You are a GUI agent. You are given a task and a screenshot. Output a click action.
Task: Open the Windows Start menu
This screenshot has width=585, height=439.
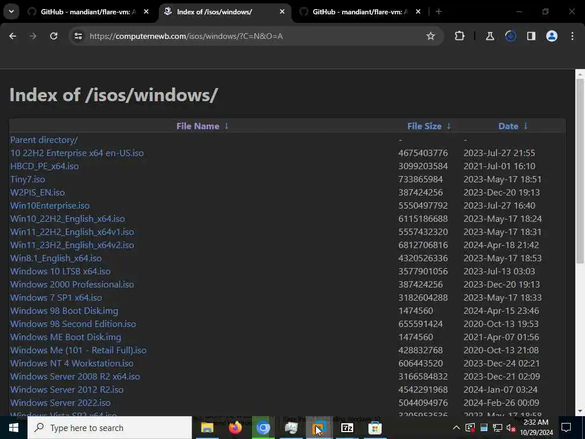coord(14,428)
